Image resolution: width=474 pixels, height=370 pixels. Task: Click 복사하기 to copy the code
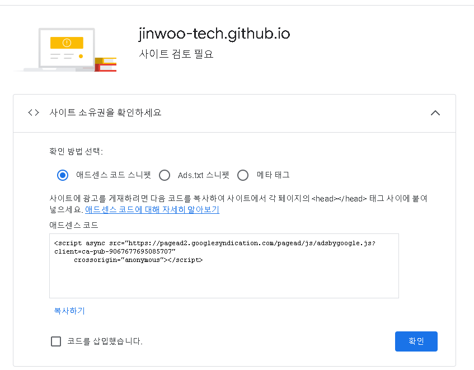coord(69,311)
